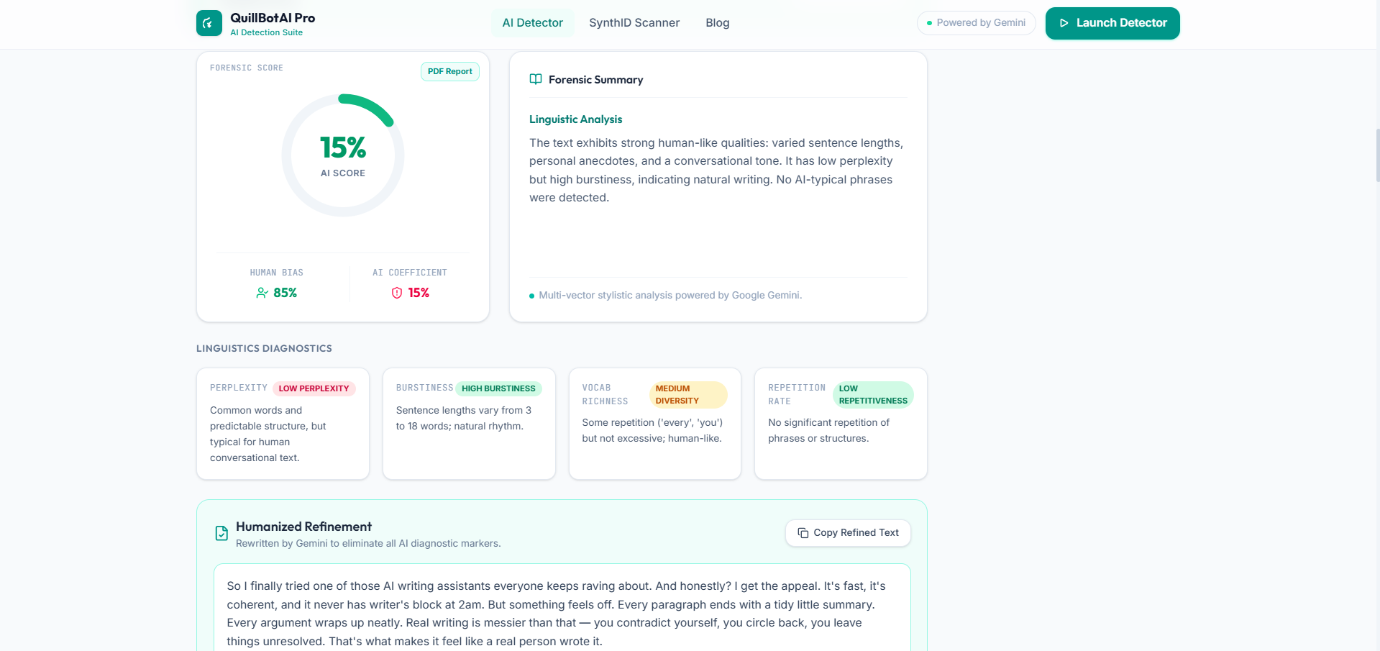Click the Multi-vector stylistic analysis footnote
This screenshot has height=651, width=1380.
[670, 295]
